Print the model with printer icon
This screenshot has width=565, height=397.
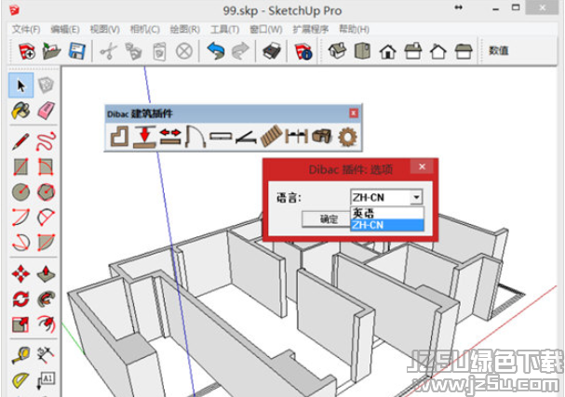pos(272,51)
